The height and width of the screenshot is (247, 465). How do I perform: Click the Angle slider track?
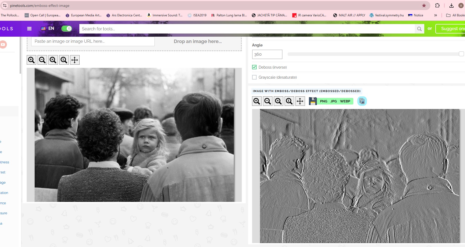[x=373, y=54]
